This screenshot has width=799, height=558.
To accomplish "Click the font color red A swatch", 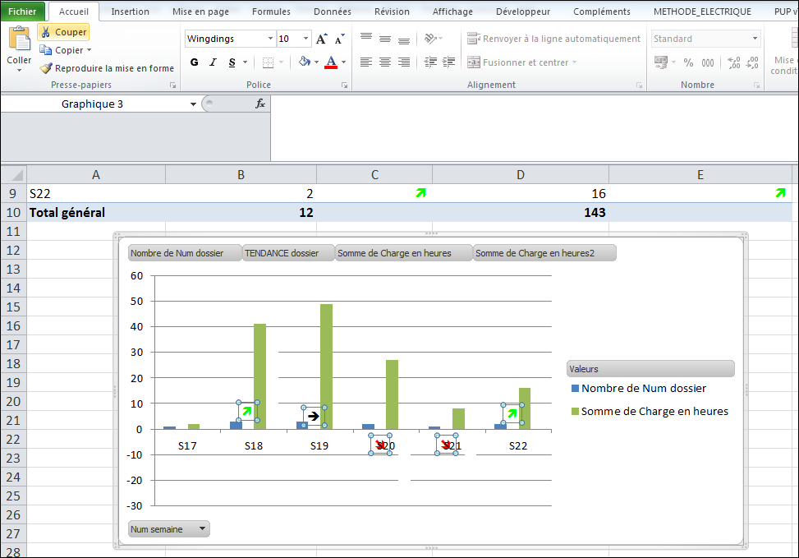I will point(331,62).
